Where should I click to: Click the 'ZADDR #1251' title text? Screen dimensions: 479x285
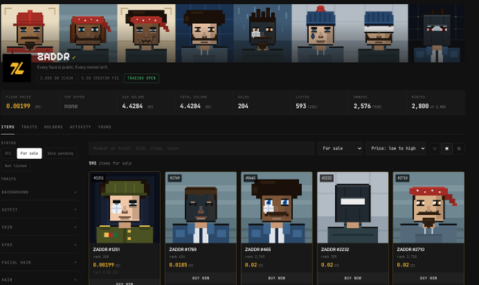coord(107,250)
